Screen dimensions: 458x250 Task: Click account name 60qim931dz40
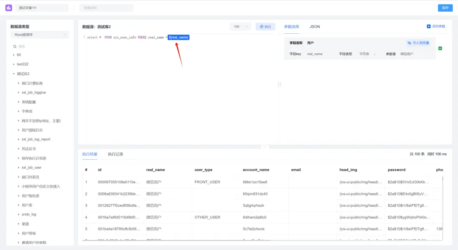pos(255,194)
